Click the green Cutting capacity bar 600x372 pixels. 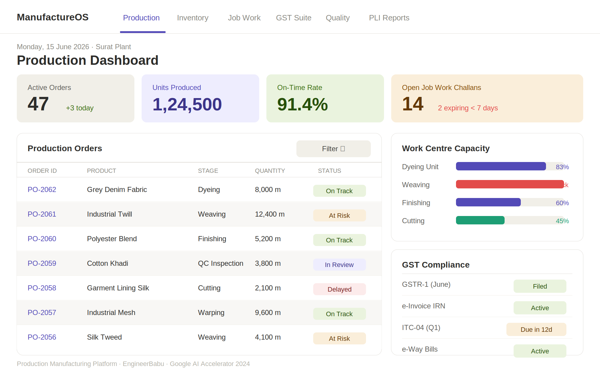coord(480,220)
